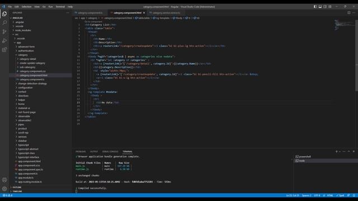The width and height of the screenshot is (358, 201).
Task: Switch to the OUTPUT panel tab
Action: tap(94, 151)
